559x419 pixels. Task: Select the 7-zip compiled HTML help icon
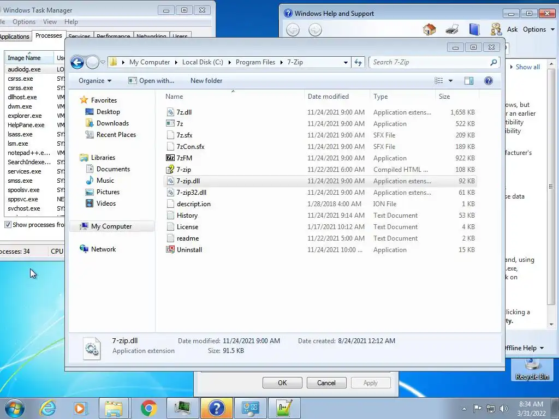coord(170,169)
